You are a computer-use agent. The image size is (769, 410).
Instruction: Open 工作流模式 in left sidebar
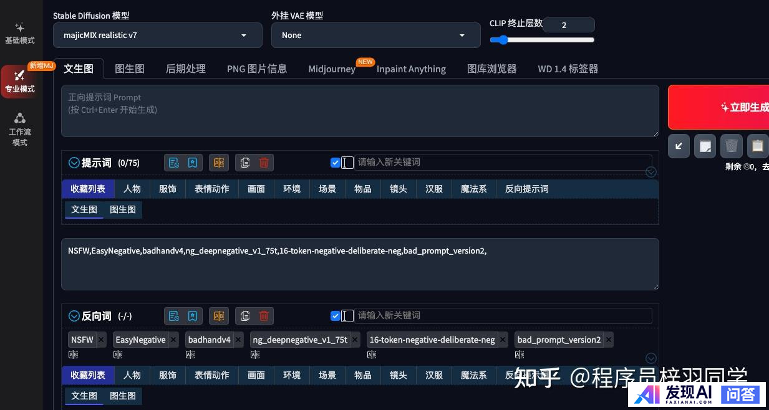click(20, 130)
